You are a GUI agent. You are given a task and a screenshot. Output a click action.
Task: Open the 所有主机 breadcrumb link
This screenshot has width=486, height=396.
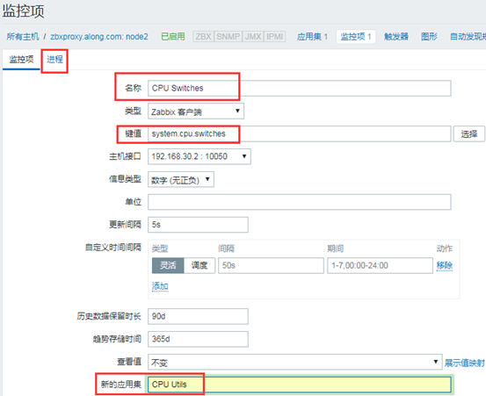point(23,37)
